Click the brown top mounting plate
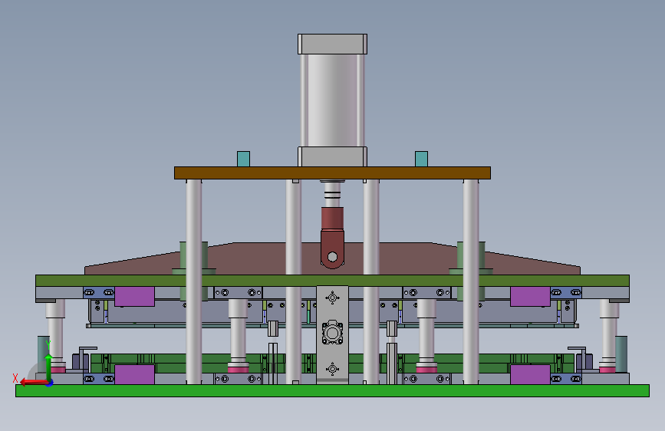Viewport: 665px width, 431px height. tap(333, 173)
